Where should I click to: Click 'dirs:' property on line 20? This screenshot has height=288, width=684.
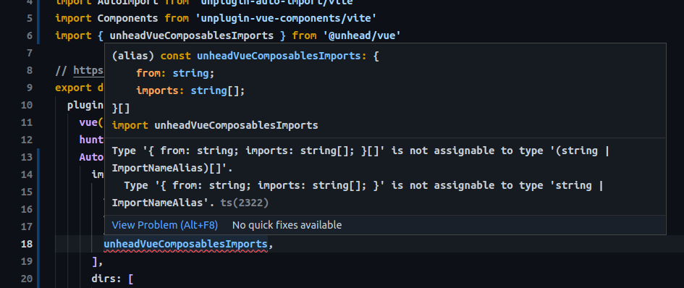coord(107,279)
